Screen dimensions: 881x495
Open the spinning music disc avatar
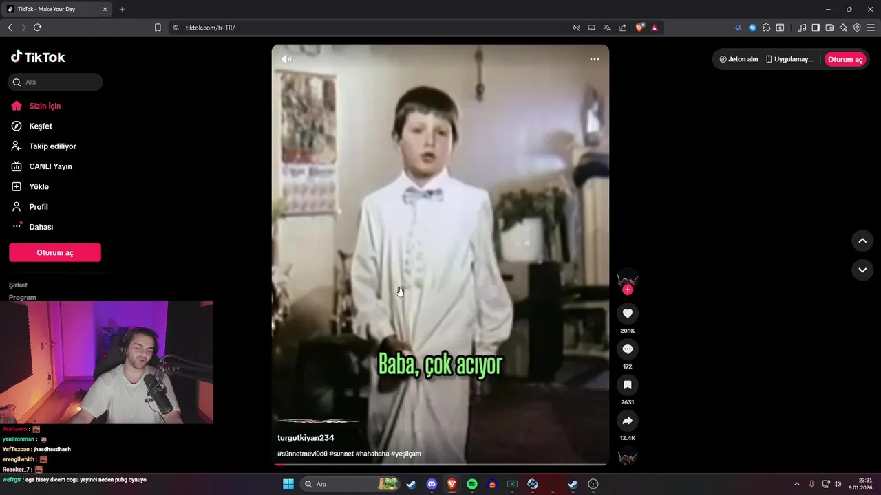[x=628, y=456]
